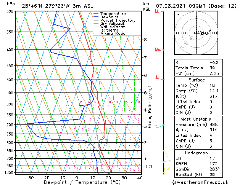
Task: Click the SREH value in Hodograph table
Action: 214,164
